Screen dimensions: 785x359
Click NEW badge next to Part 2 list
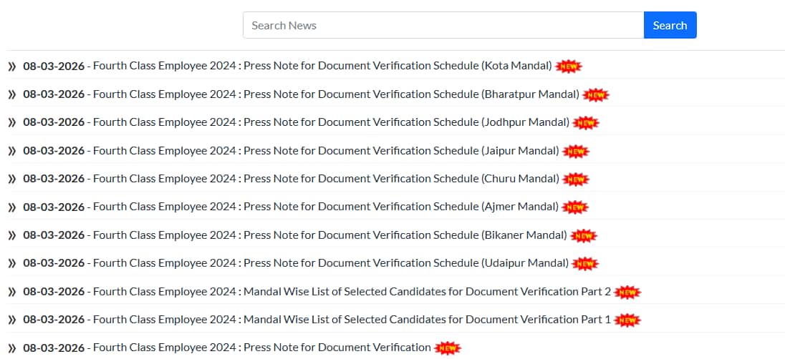[x=627, y=292]
